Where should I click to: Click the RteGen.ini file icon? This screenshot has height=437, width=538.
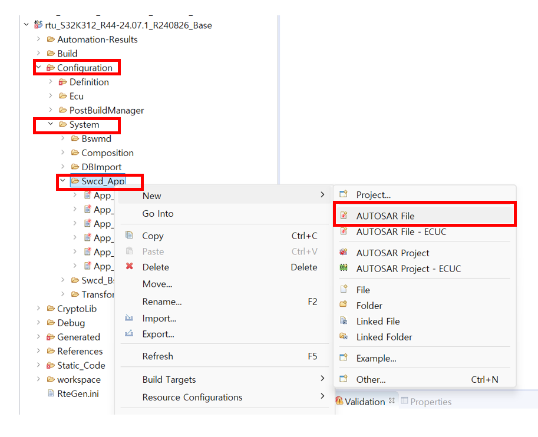click(x=51, y=393)
